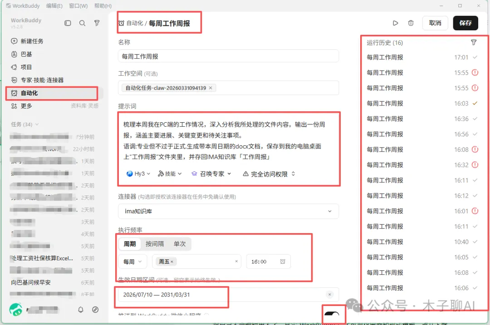Viewport: 490px width, 325px height.
Task: Clear all selected weekdays
Action: pos(236,261)
